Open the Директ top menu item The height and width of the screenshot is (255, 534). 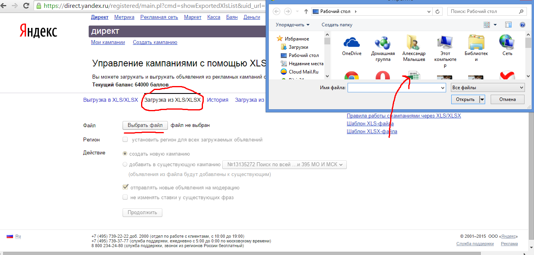pyautogui.click(x=100, y=17)
